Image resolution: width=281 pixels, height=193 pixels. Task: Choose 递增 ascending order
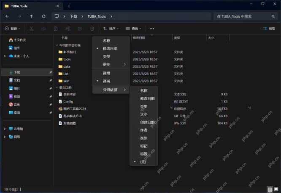[111, 73]
